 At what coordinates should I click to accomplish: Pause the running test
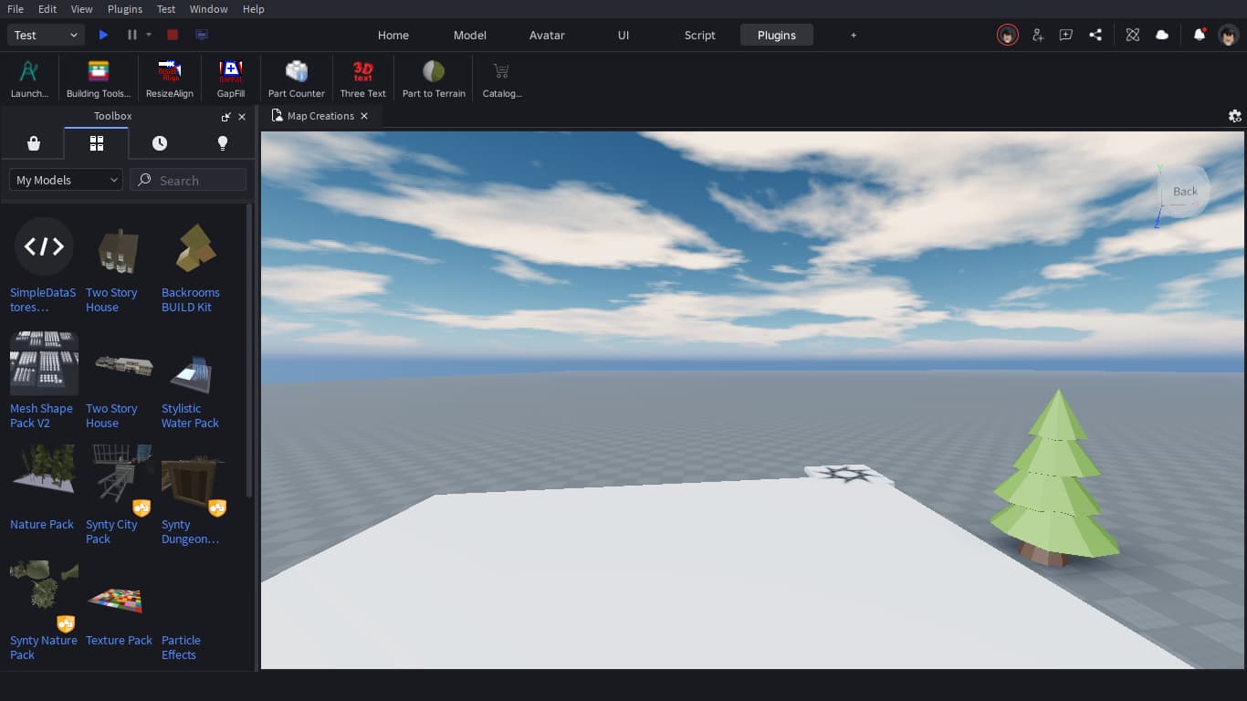point(132,35)
